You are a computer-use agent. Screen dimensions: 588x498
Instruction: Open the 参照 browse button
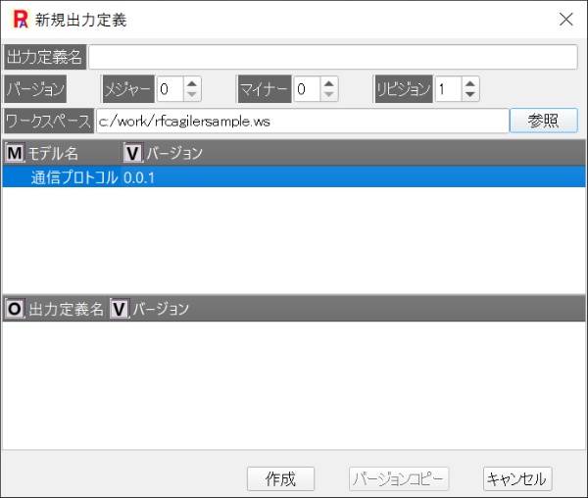[543, 121]
